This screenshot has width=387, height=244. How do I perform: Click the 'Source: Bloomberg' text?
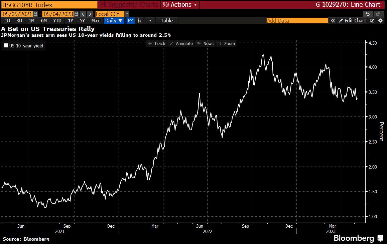(26, 239)
